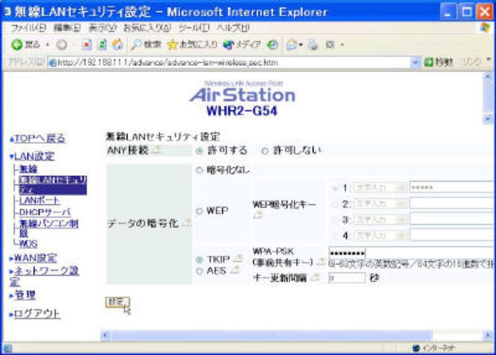Image resolution: width=496 pixels, height=355 pixels.
Task: Print the page with the printer icon
Action: (x=313, y=45)
